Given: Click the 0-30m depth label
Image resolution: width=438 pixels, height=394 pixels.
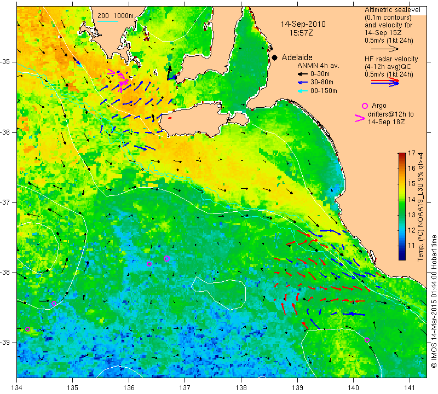Looking at the screenshot, I should (320, 74).
